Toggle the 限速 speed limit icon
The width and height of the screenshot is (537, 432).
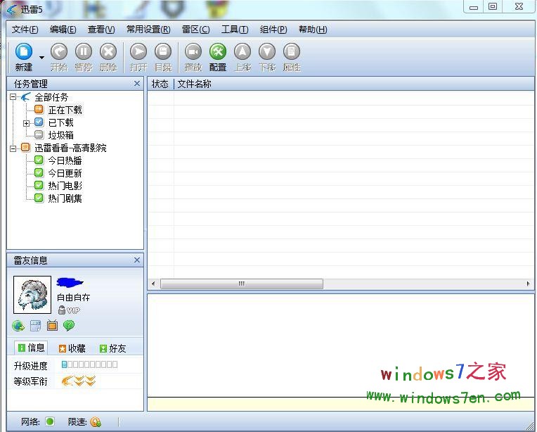[96, 422]
